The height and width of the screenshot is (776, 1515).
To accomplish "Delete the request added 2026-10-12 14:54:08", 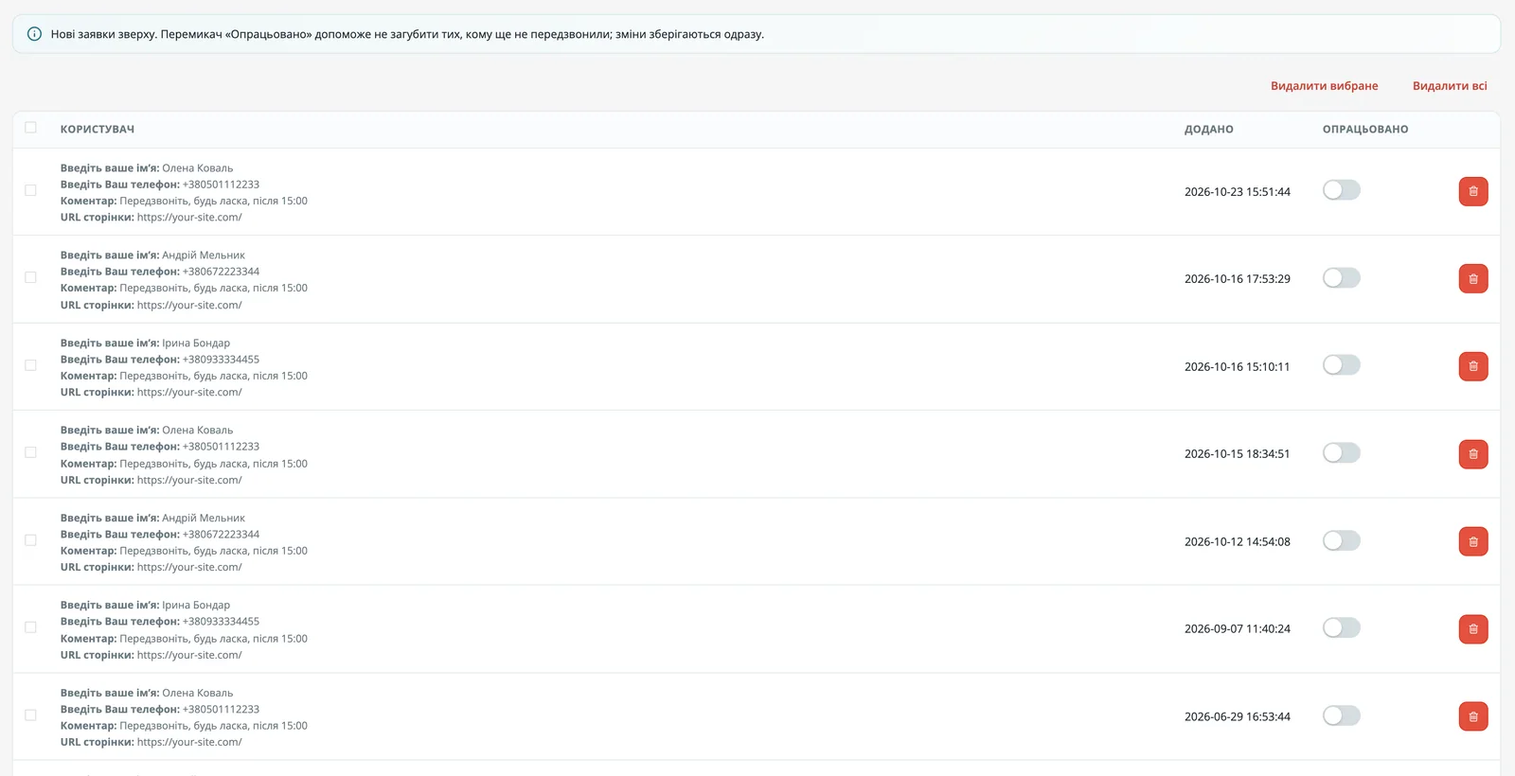I will [x=1473, y=541].
